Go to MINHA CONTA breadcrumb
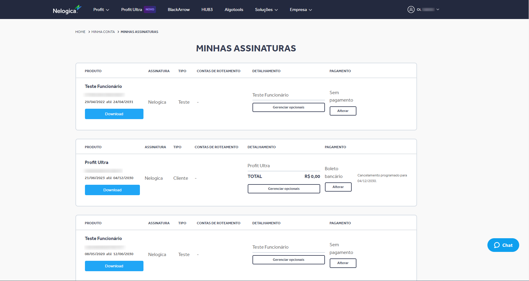Screen dimensions: 529x281 click(x=103, y=32)
